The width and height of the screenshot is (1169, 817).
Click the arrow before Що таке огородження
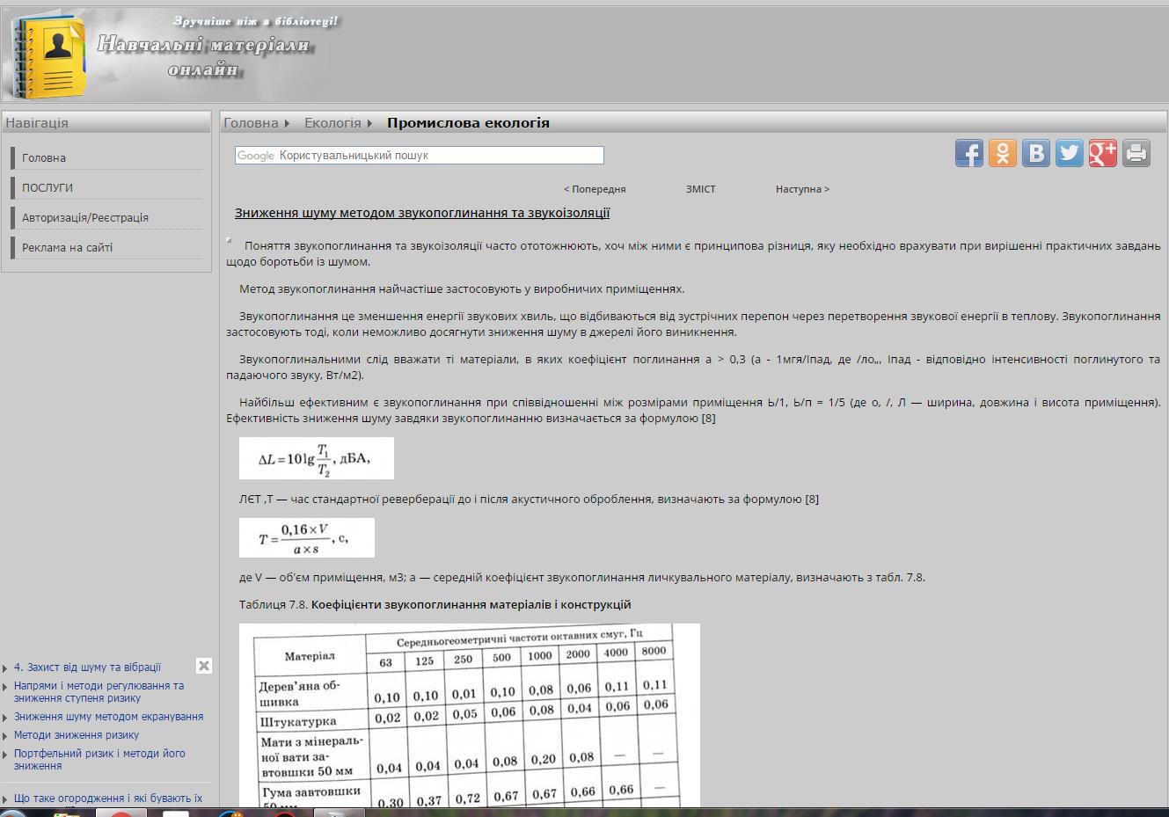point(6,799)
